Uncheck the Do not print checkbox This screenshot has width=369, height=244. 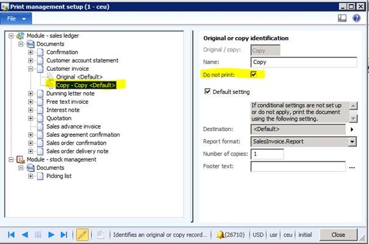click(x=254, y=74)
